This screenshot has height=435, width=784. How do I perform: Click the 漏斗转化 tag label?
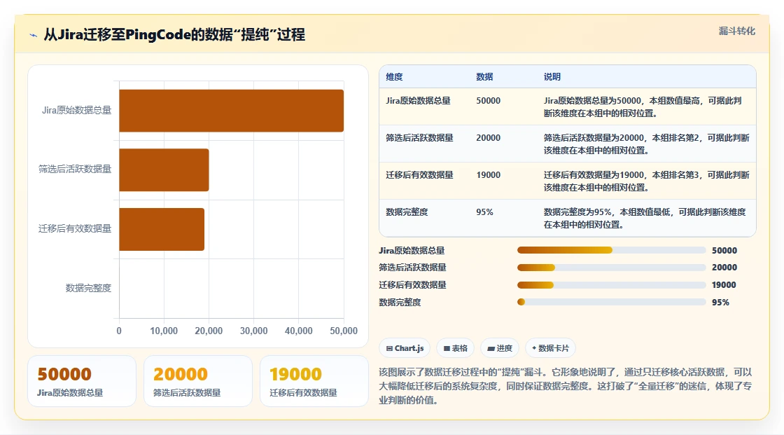point(736,31)
